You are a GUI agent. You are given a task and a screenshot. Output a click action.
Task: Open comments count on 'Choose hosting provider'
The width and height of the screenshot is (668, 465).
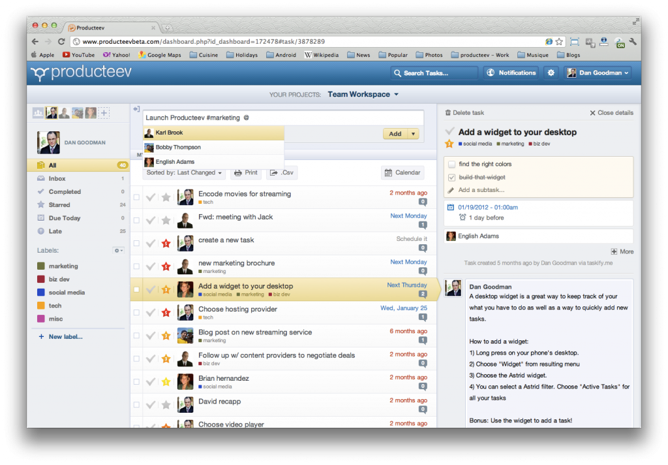coord(423,317)
